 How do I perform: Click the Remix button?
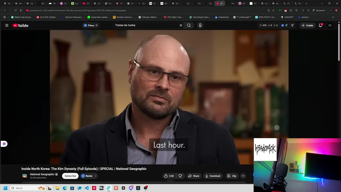pos(87,176)
